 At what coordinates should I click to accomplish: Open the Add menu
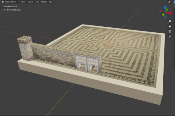click(37, 2)
